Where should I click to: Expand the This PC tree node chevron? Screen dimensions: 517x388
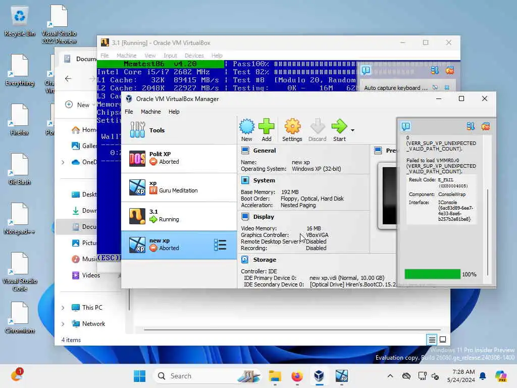(x=63, y=308)
